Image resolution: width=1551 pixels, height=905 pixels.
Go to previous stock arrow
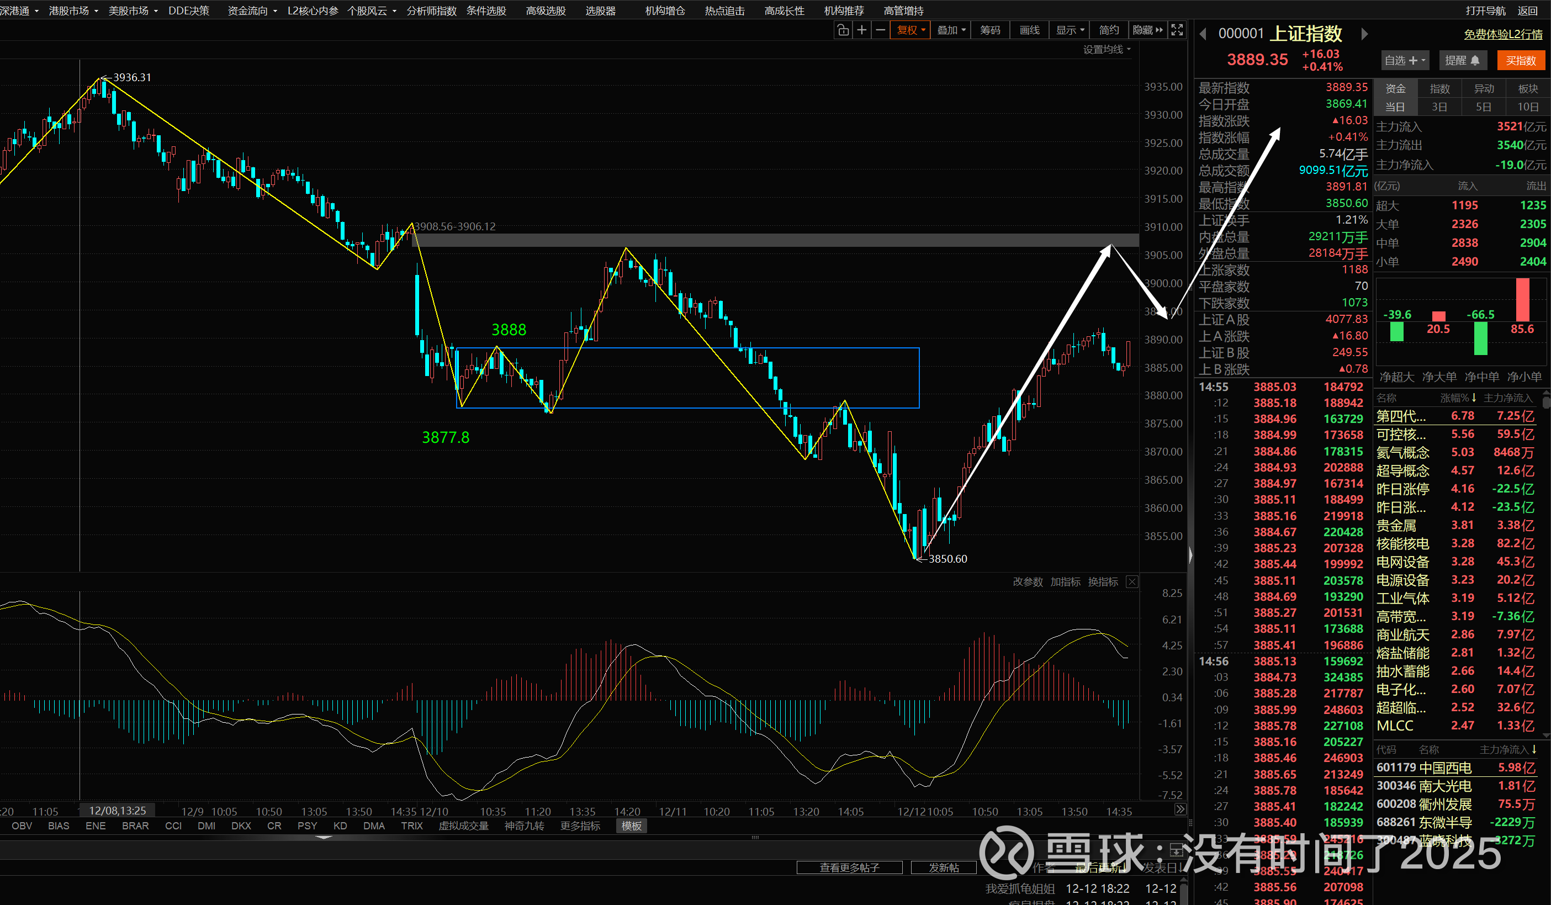click(1203, 34)
